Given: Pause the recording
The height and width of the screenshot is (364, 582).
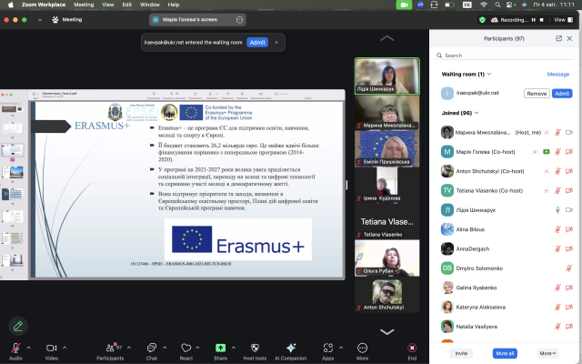Looking at the screenshot, I should coord(534,20).
